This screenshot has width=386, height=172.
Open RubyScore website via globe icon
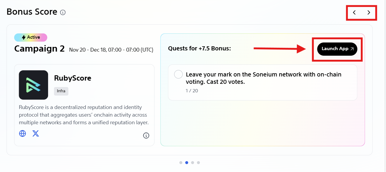pyautogui.click(x=23, y=134)
